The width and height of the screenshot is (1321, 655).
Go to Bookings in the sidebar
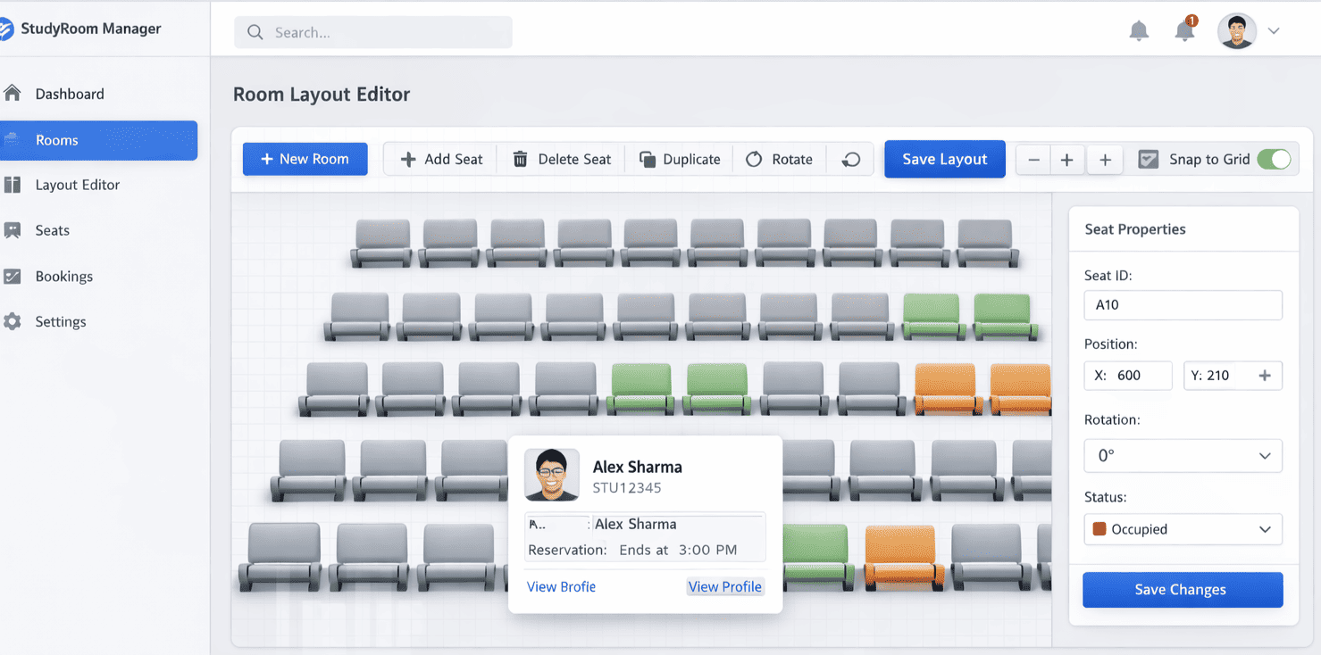63,277
